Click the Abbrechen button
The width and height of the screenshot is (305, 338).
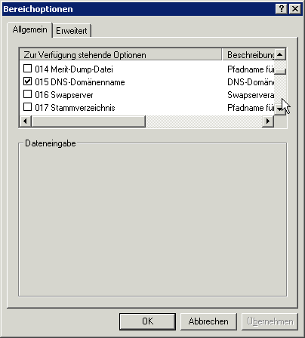click(x=208, y=321)
